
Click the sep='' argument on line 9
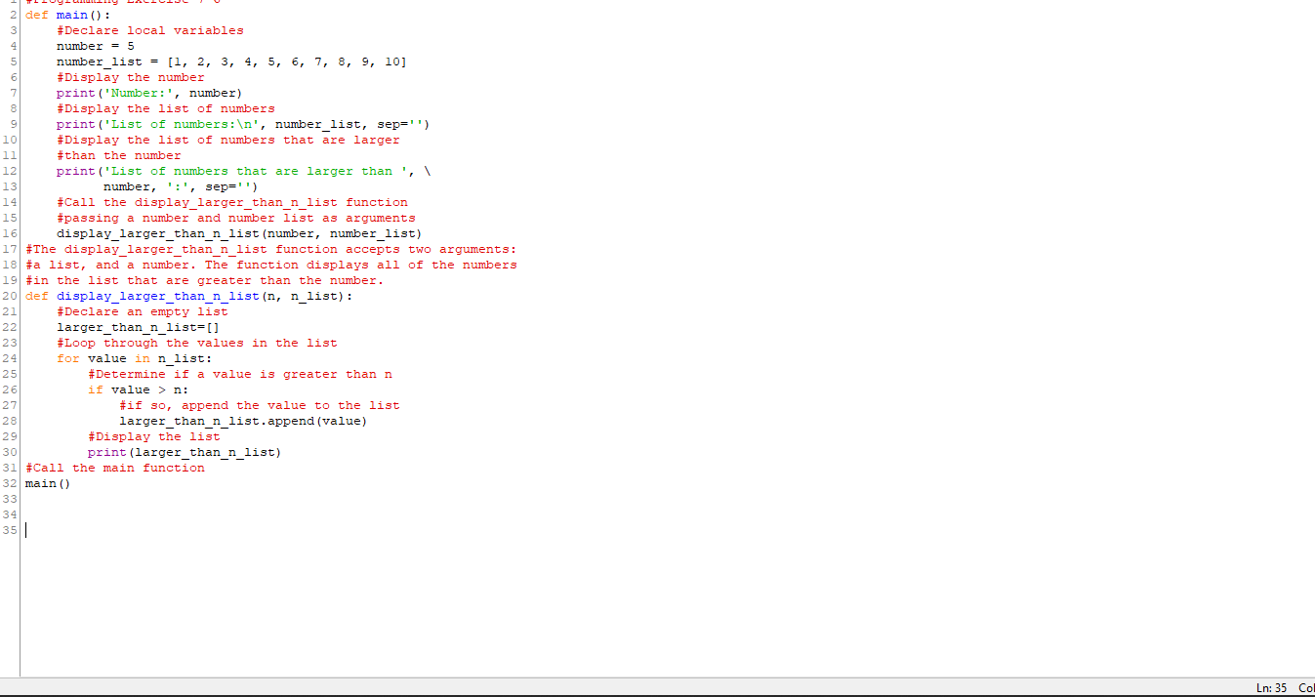click(400, 124)
